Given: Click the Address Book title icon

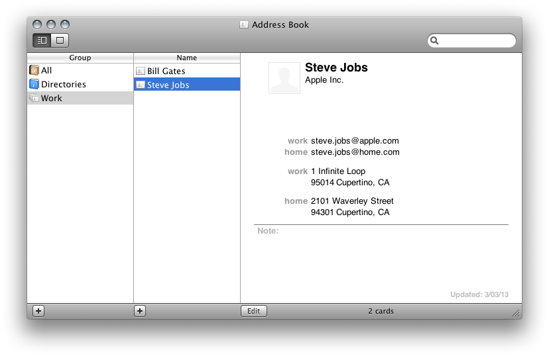Looking at the screenshot, I should [x=244, y=24].
